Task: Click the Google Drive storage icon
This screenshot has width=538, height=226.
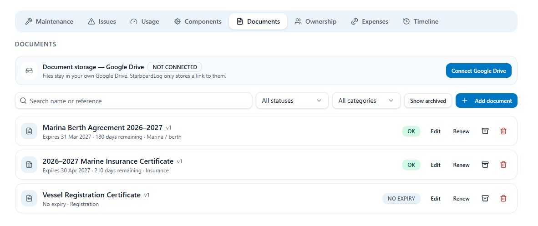Action: (29, 70)
